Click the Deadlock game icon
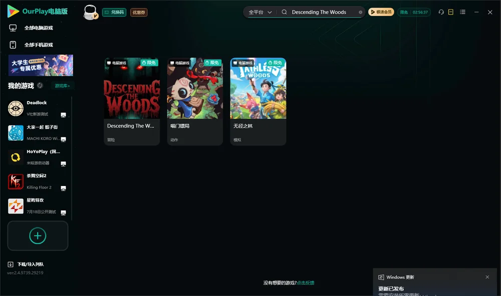Screen dimensions: 501x296 click(x=16, y=108)
